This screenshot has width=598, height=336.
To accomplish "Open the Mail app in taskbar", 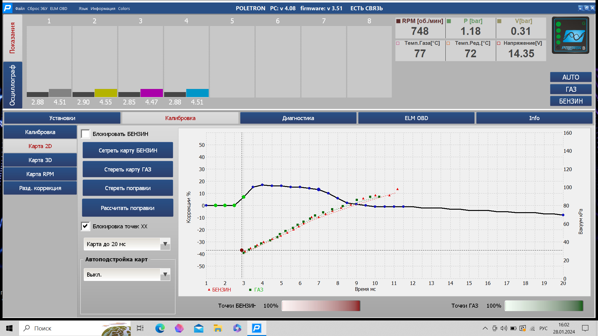I will 198,328.
